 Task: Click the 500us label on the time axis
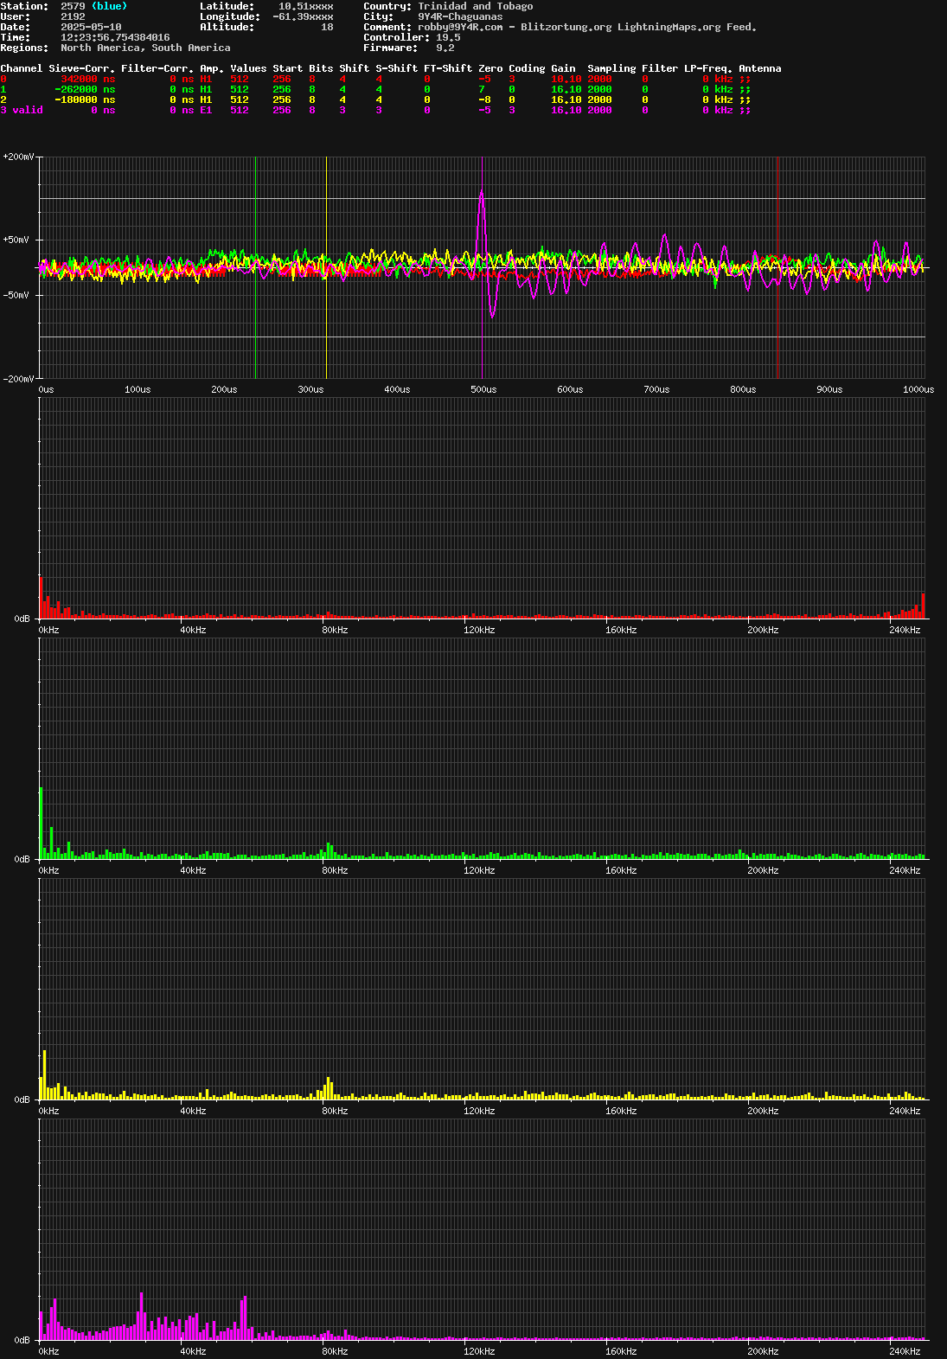[x=483, y=389]
